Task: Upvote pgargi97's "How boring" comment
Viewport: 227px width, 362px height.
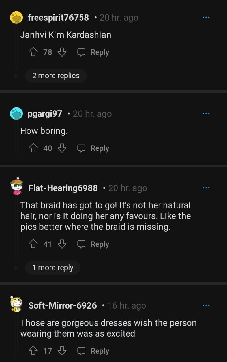Action: pos(34,148)
